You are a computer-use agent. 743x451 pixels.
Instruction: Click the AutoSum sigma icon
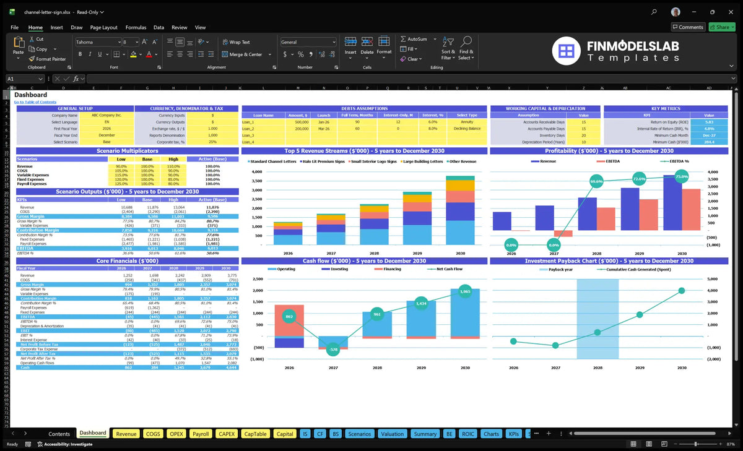point(403,39)
